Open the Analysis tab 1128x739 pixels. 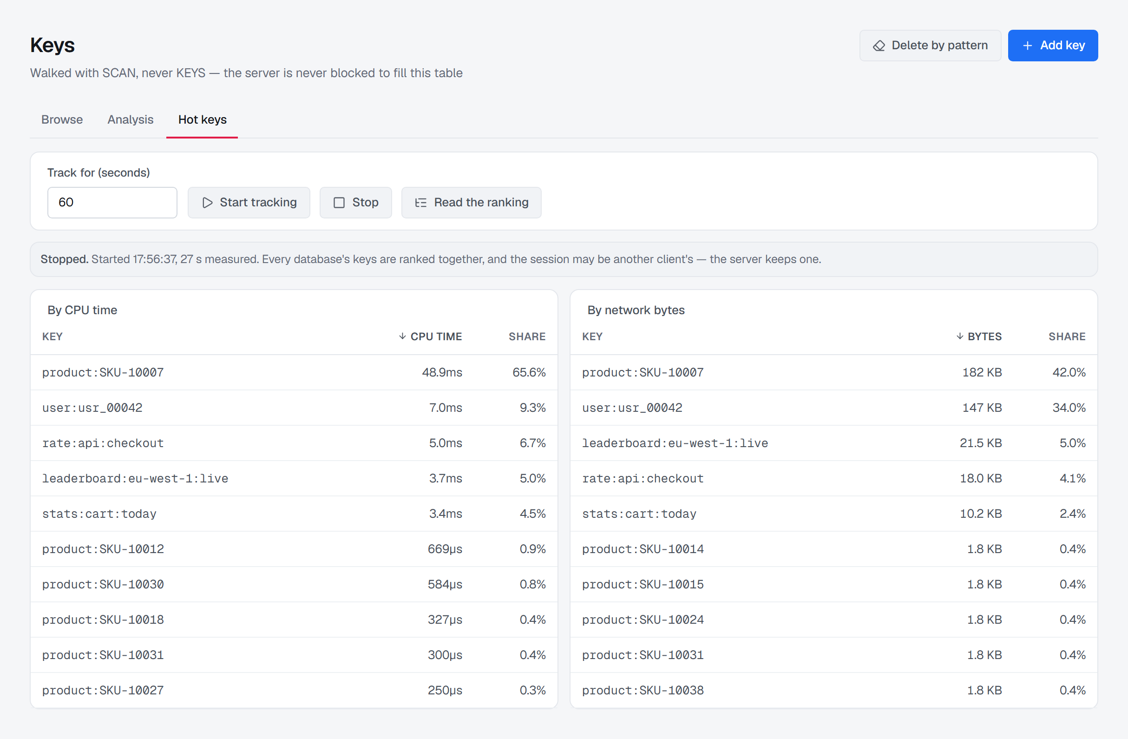tap(131, 119)
